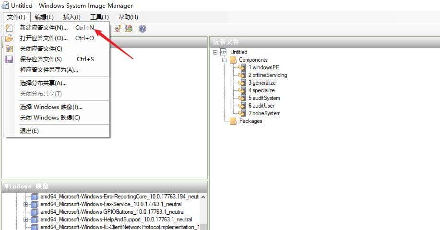Select the Untitled label in answer file tree

point(239,52)
